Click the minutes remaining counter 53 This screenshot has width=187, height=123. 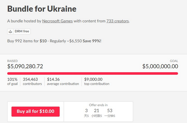pos(110,111)
